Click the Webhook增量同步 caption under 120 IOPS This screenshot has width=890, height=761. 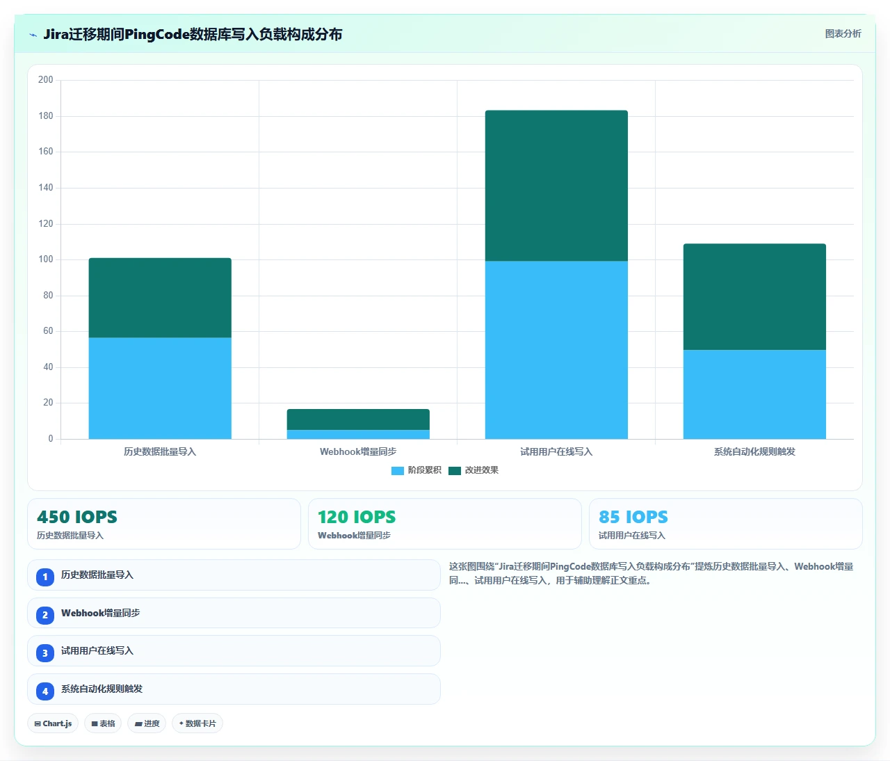pos(354,536)
